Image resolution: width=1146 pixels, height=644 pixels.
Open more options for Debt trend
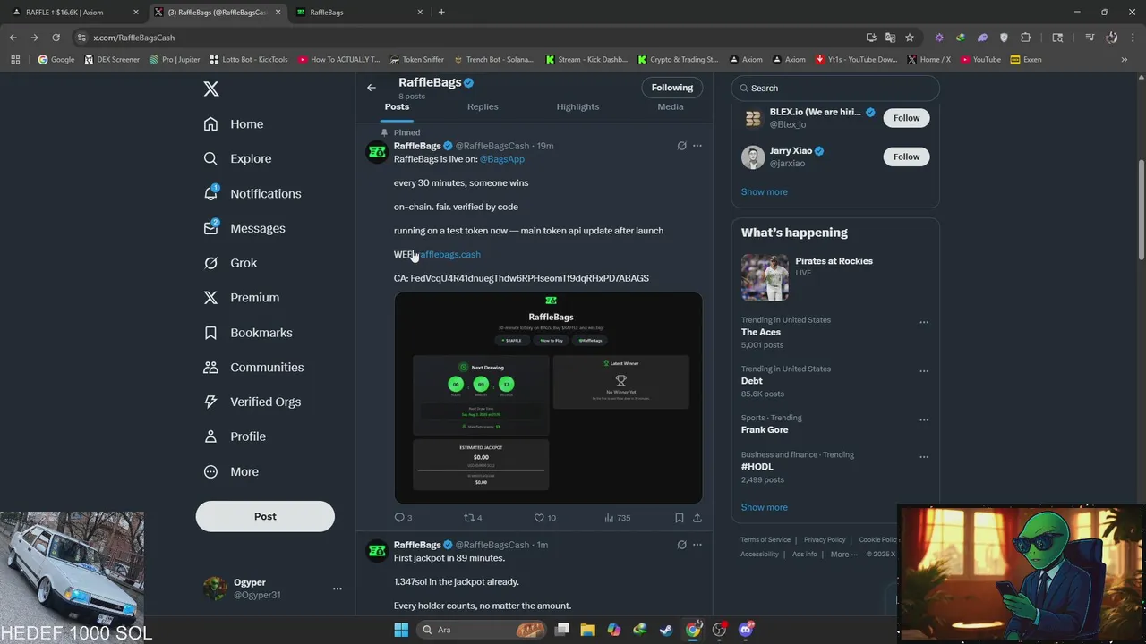point(924,371)
